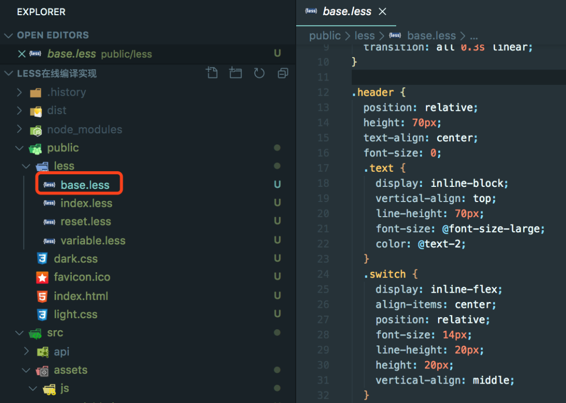Click the less icon beside variable.less
This screenshot has height=403, width=566.
pyautogui.click(x=49, y=241)
